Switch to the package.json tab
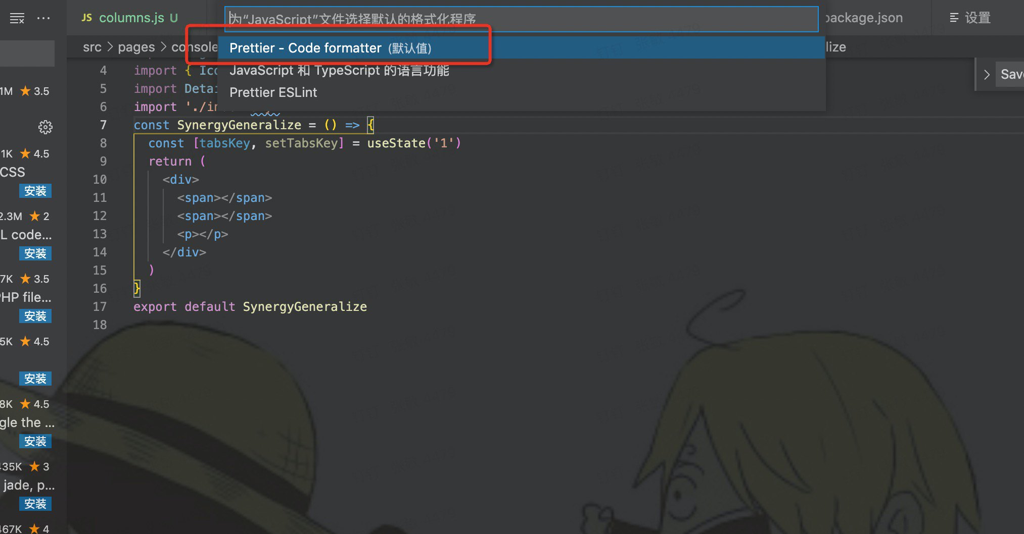Image resolution: width=1024 pixels, height=534 pixels. (863, 18)
